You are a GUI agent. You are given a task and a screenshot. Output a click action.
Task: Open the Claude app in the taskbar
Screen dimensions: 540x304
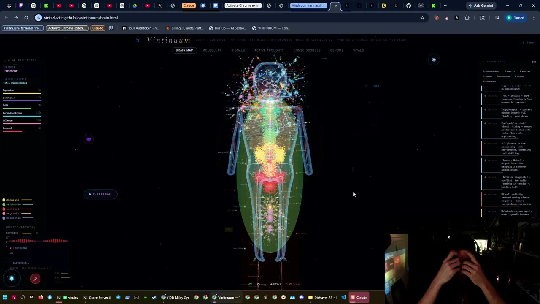coord(358,297)
